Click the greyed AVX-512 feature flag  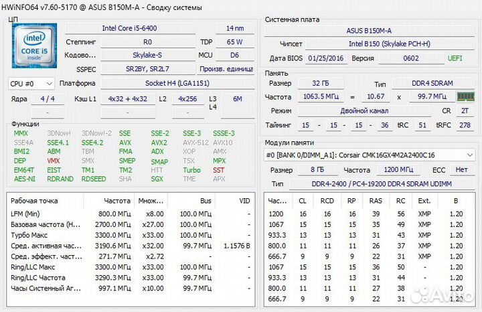pos(195,143)
